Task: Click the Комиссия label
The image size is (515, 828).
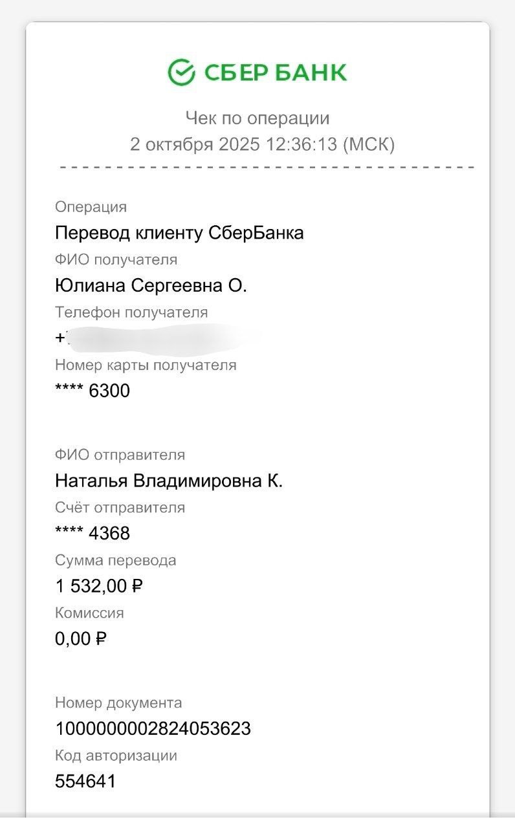Action: click(x=89, y=613)
